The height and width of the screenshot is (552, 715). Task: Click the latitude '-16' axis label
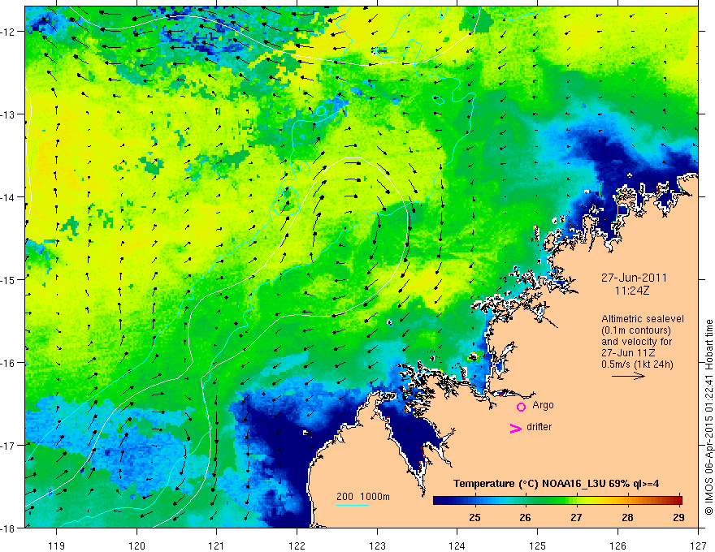[9, 363]
